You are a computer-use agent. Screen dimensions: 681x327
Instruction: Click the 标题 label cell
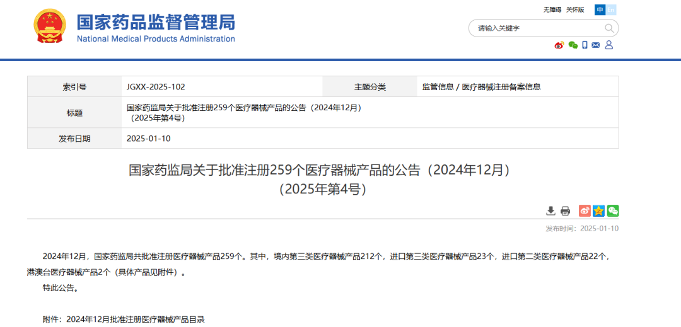click(x=74, y=113)
